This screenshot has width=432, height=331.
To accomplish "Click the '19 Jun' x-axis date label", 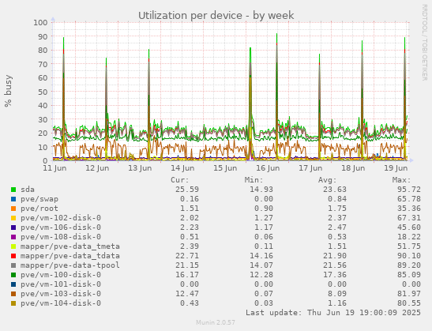I will [396, 168].
